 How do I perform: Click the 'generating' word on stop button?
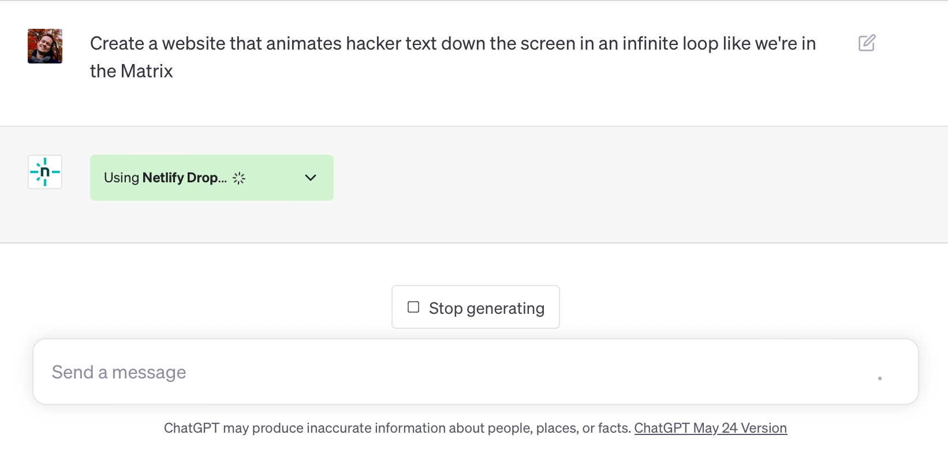pos(505,309)
